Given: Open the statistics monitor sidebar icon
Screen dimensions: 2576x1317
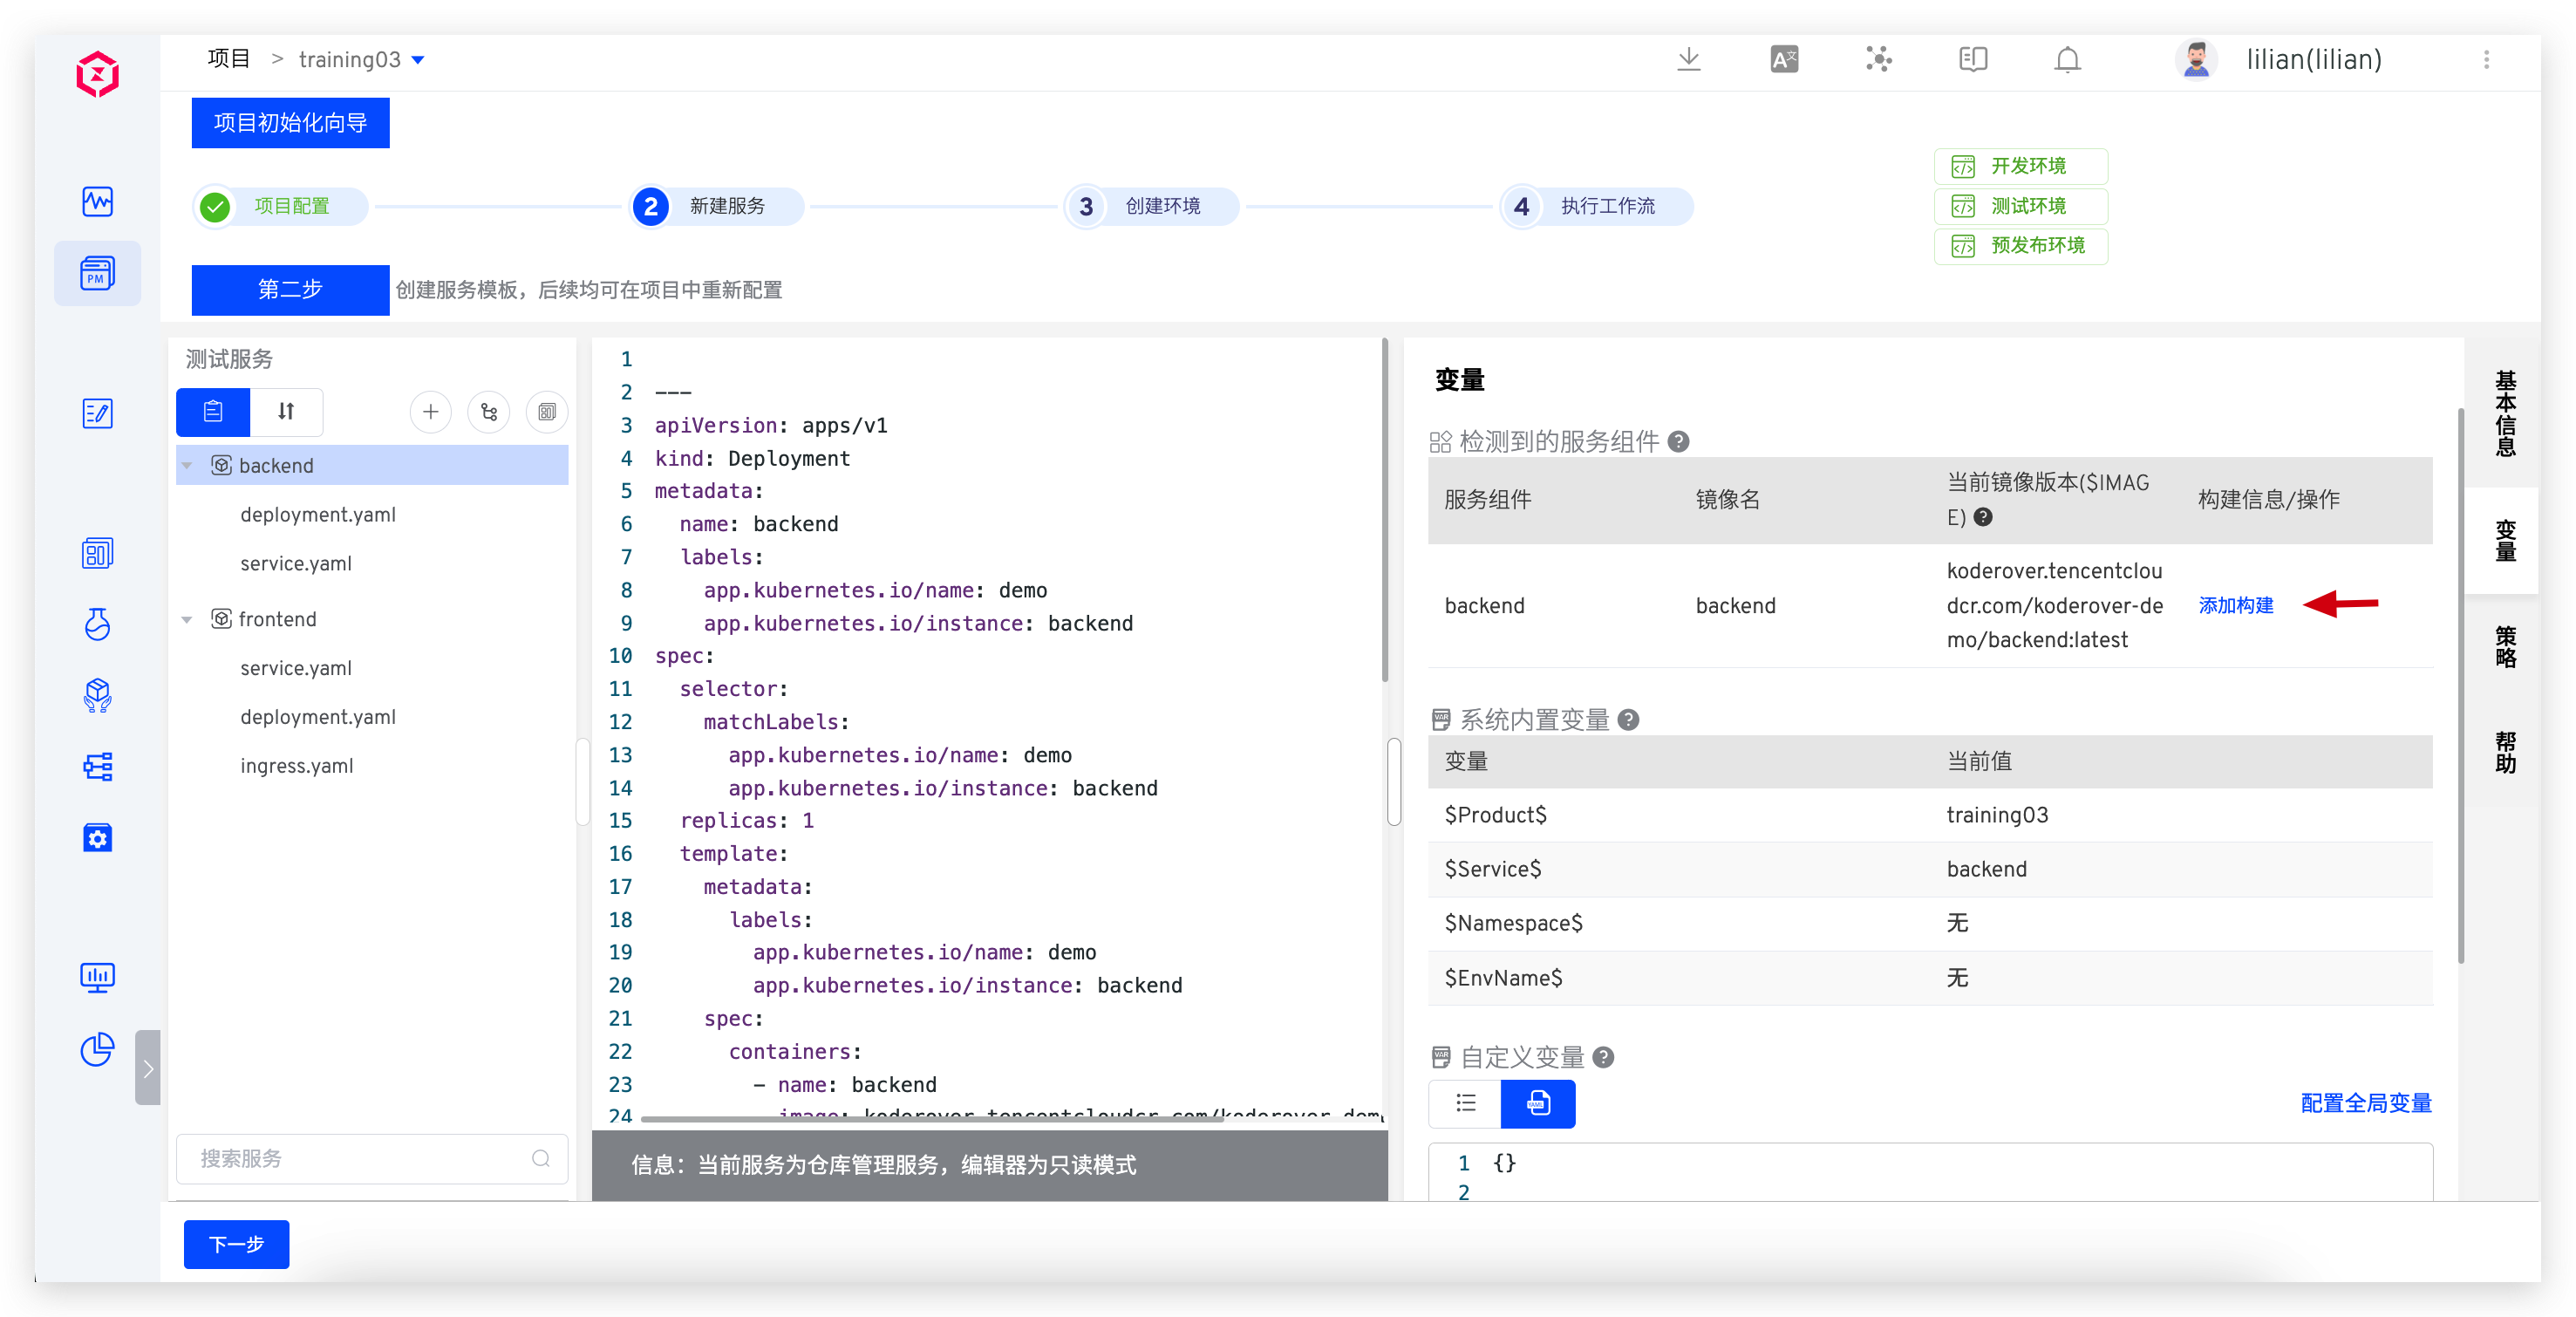Looking at the screenshot, I should point(97,977).
